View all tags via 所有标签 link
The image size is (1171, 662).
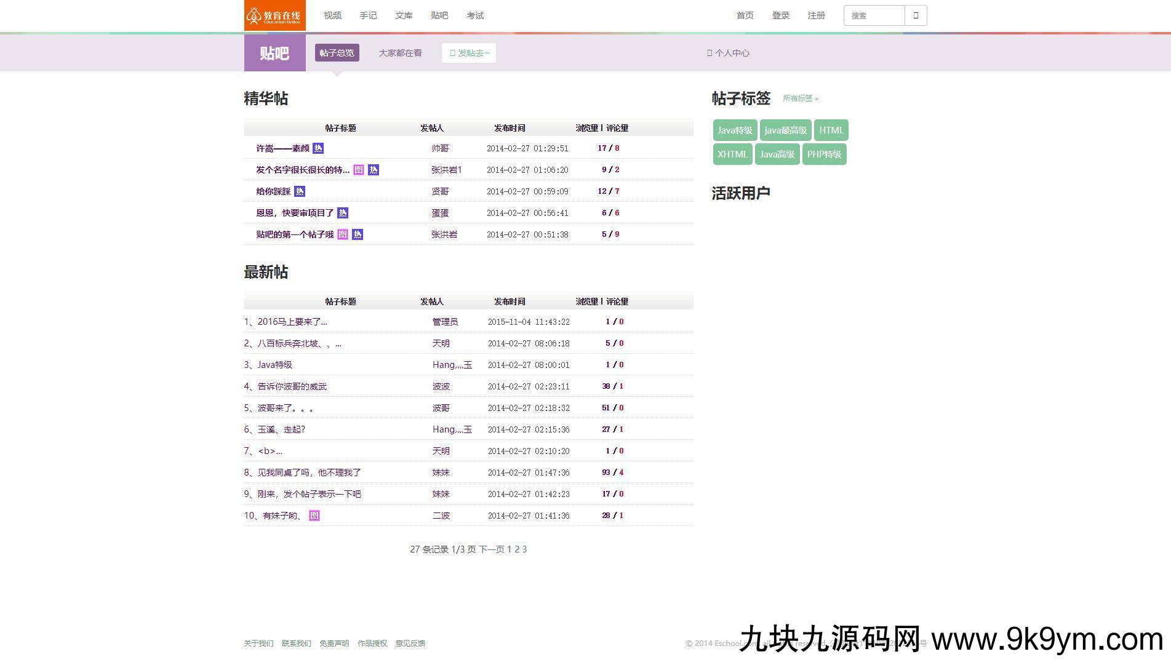(800, 98)
